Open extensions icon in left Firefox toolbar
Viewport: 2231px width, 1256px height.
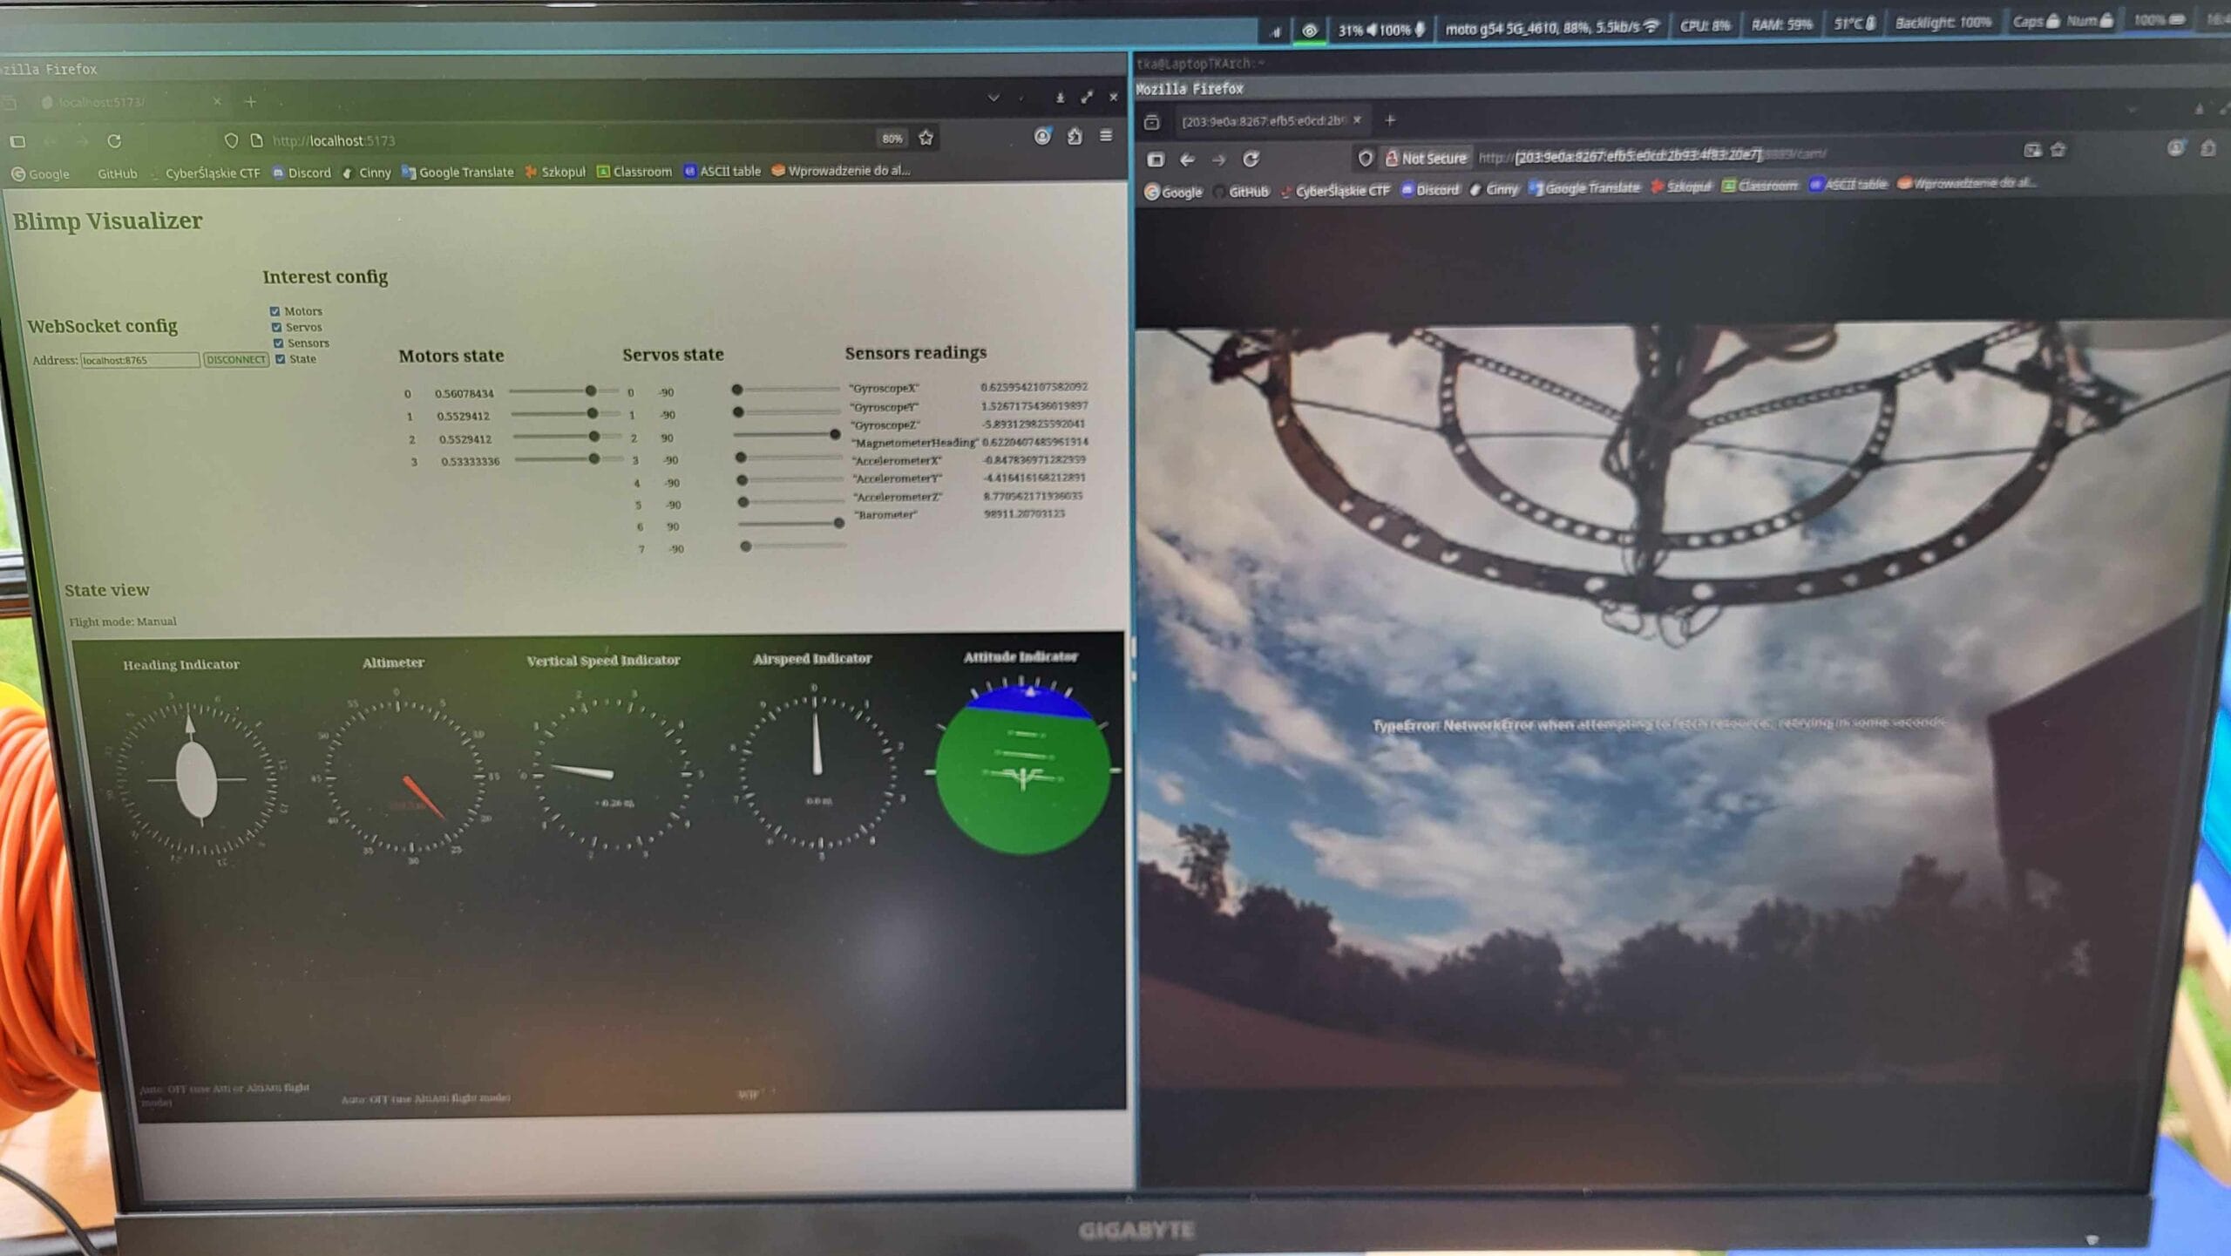1075,136
